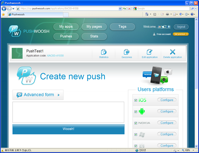Click the Get premium button

click(181, 34)
